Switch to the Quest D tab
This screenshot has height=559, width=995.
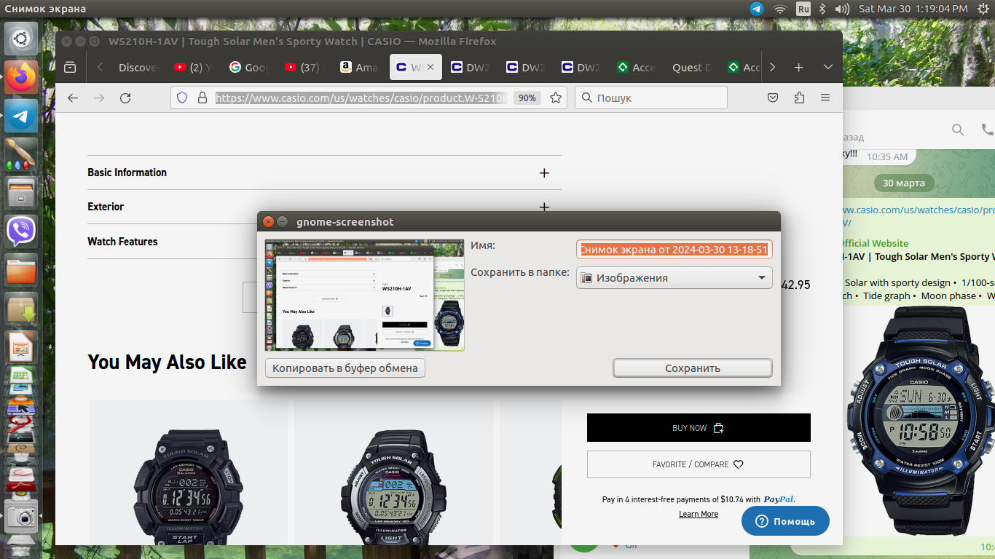tap(692, 67)
